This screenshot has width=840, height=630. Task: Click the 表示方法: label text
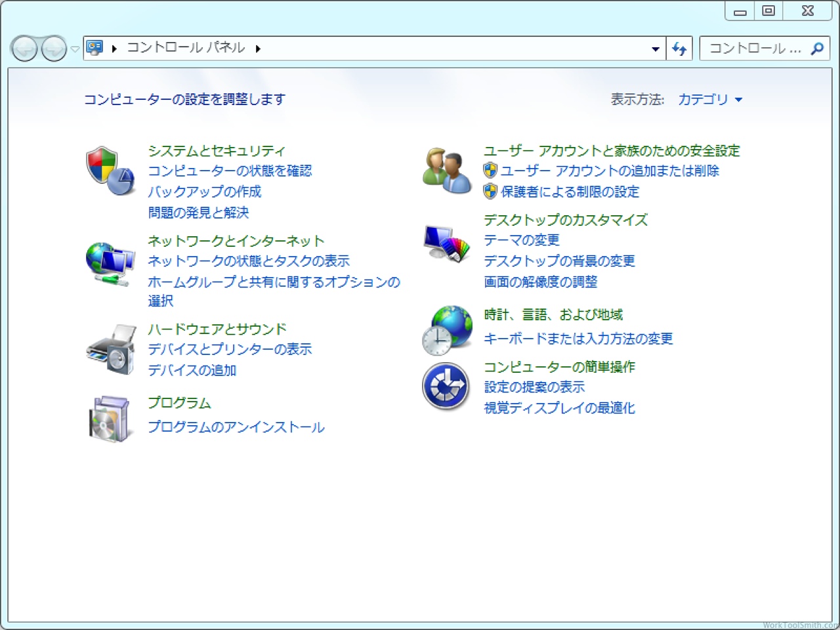point(637,100)
